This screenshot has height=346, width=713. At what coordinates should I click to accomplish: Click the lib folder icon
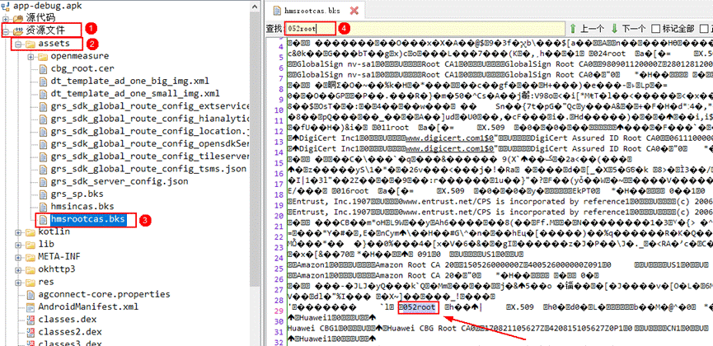coord(30,244)
